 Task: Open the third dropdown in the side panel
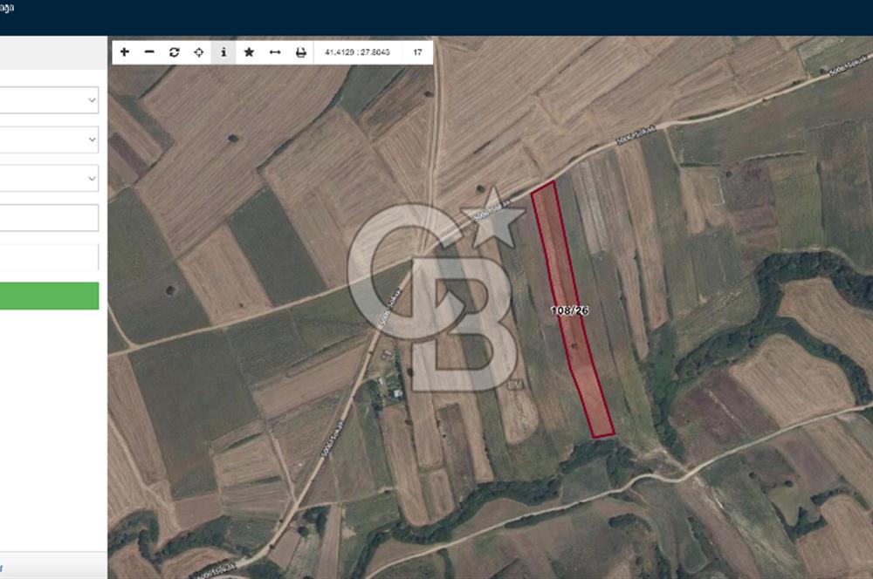[48, 178]
